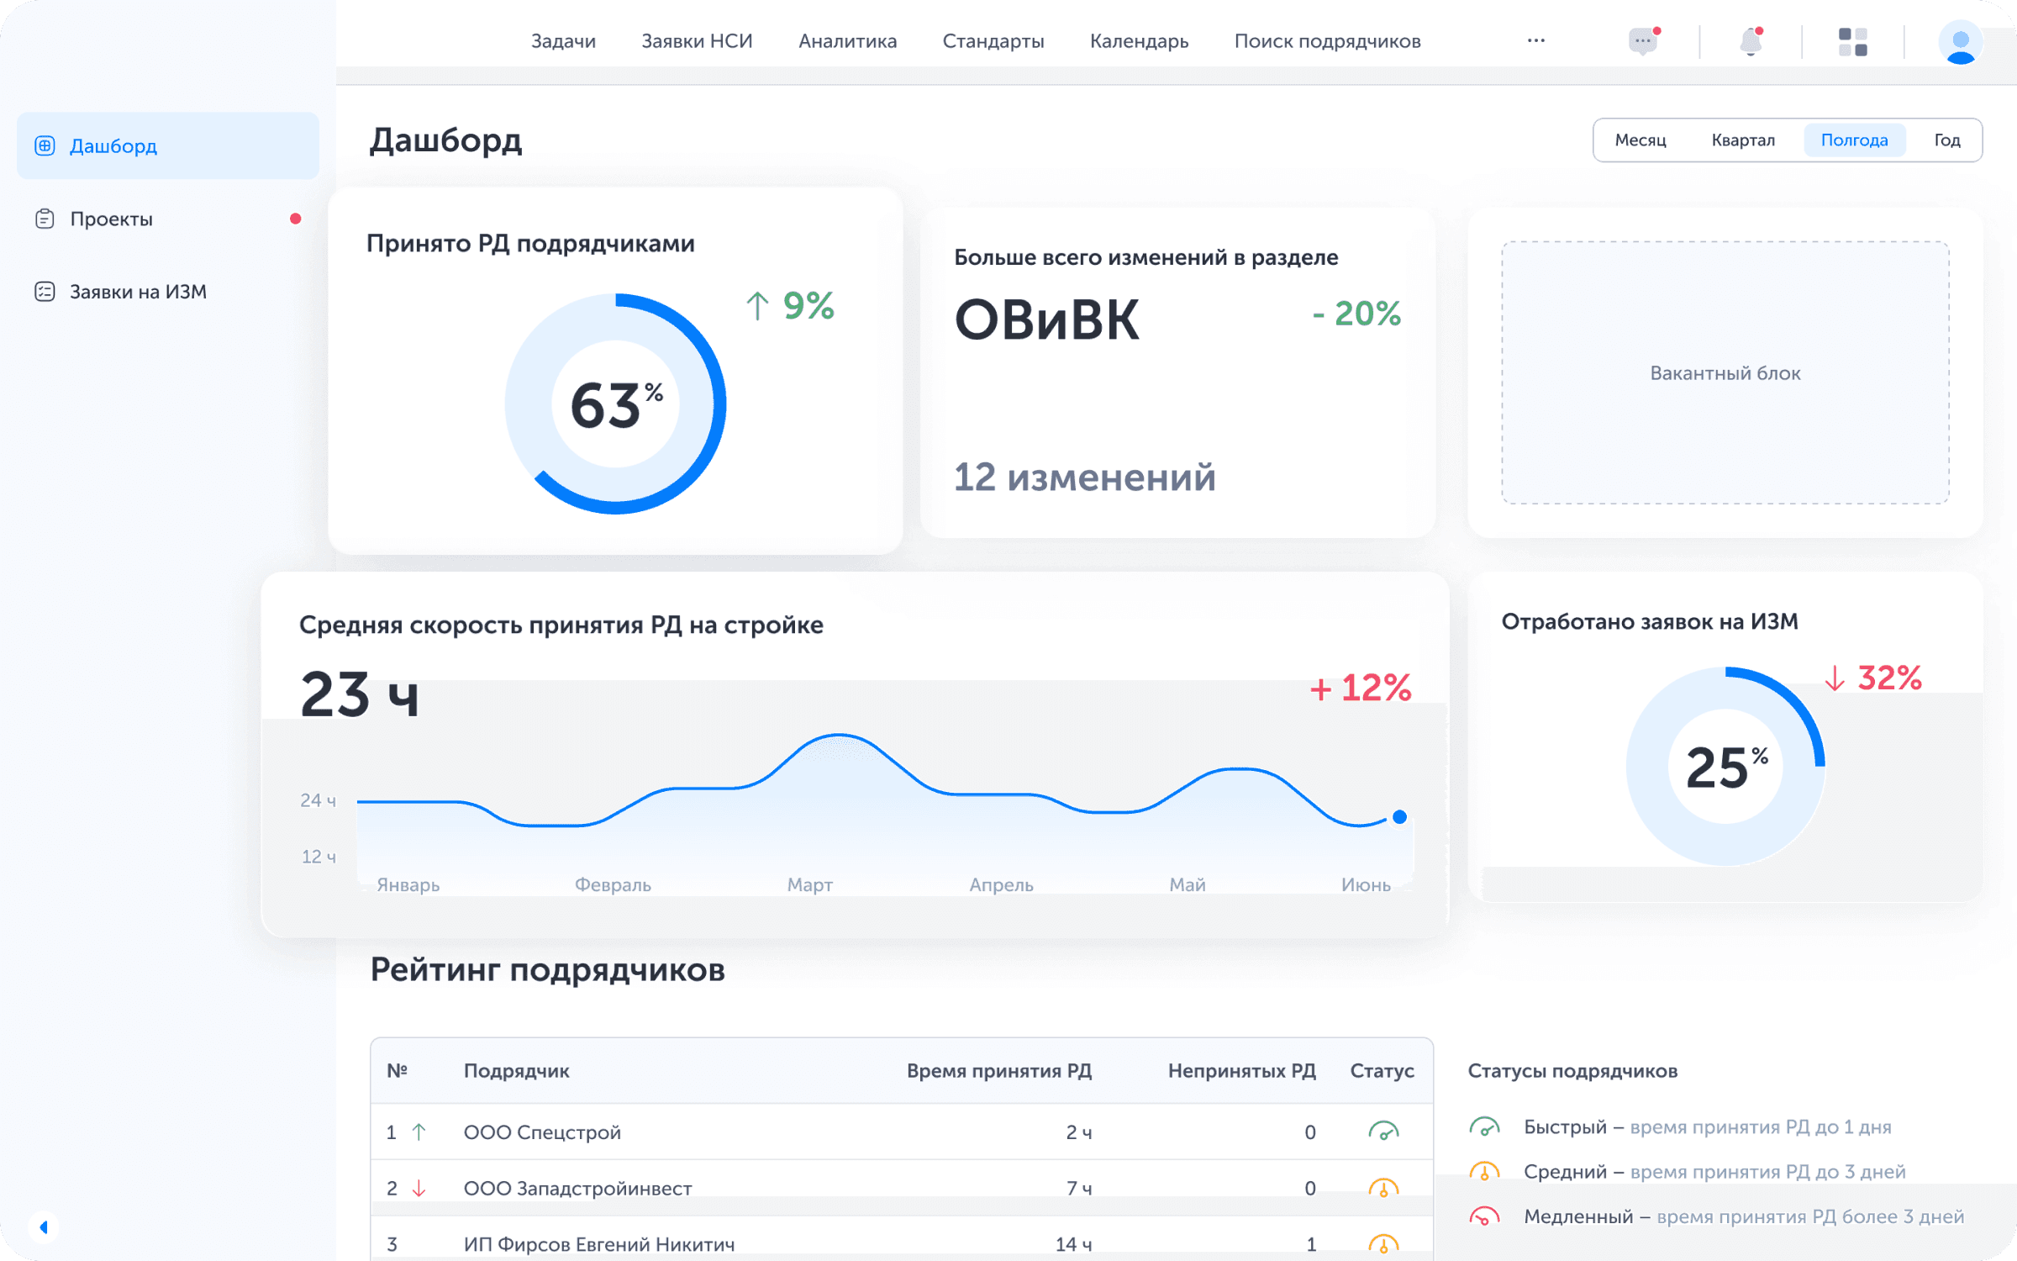Open the Заявки НСИ tab
The width and height of the screenshot is (2017, 1261).
tap(697, 41)
